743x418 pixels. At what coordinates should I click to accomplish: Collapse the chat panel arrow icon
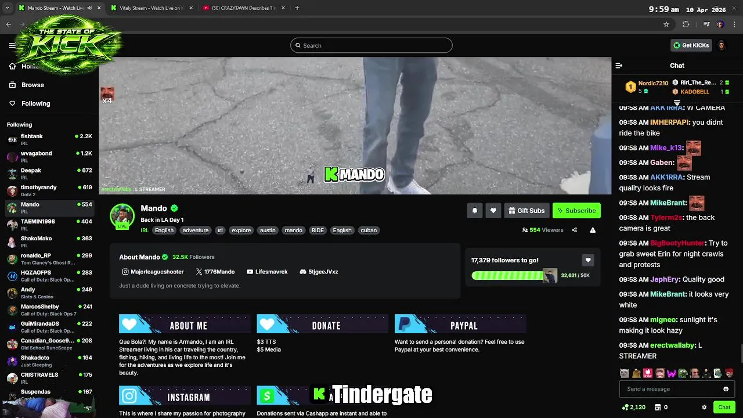tap(619, 66)
